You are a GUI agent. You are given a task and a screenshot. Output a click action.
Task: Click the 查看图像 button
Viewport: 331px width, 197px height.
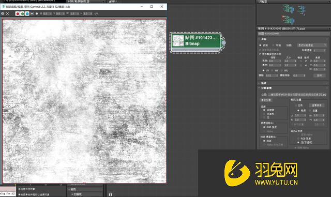point(317,105)
